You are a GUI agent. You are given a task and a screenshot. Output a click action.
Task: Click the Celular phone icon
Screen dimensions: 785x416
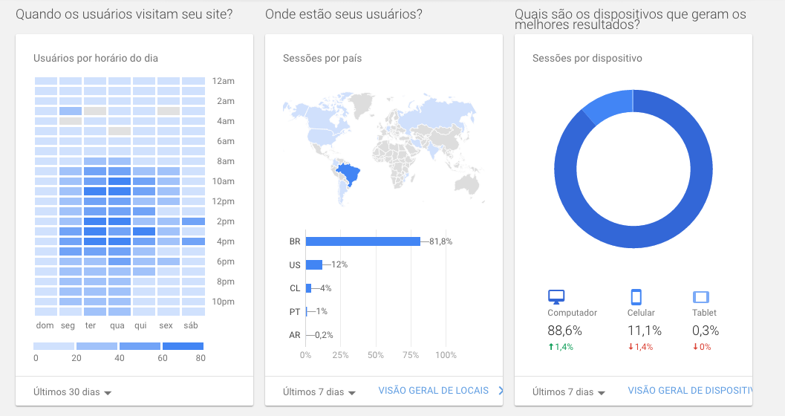tap(636, 297)
